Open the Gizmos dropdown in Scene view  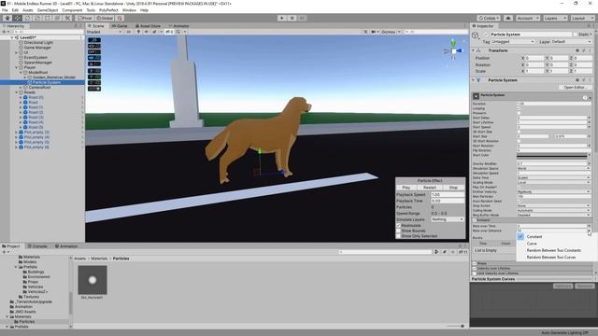391,32
